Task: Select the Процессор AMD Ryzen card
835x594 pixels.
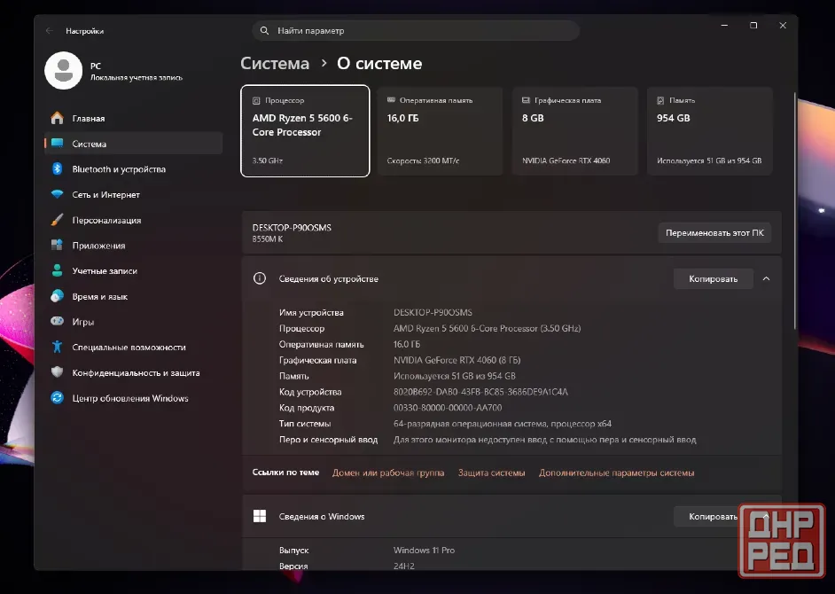Action: tap(305, 131)
